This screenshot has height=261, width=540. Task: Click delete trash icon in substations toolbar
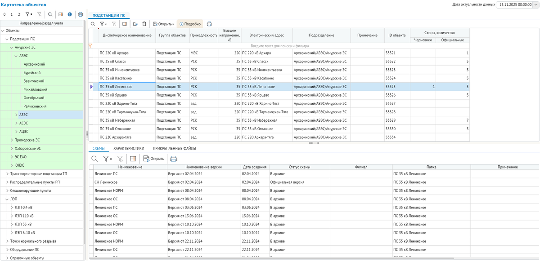pyautogui.click(x=144, y=24)
